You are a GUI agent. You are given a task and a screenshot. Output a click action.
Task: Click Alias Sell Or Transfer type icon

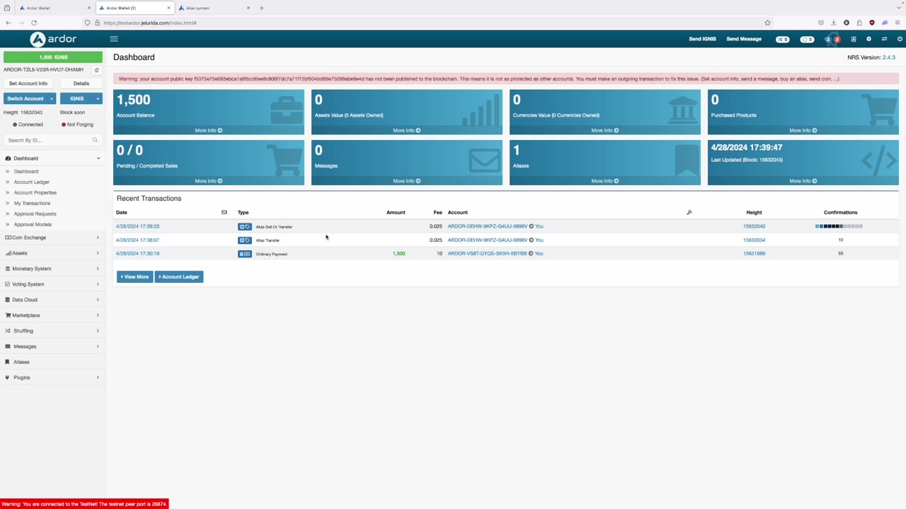[x=244, y=227]
